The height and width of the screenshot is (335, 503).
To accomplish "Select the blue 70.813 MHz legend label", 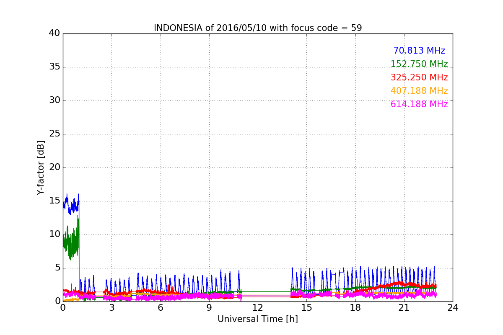I will coord(419,51).
